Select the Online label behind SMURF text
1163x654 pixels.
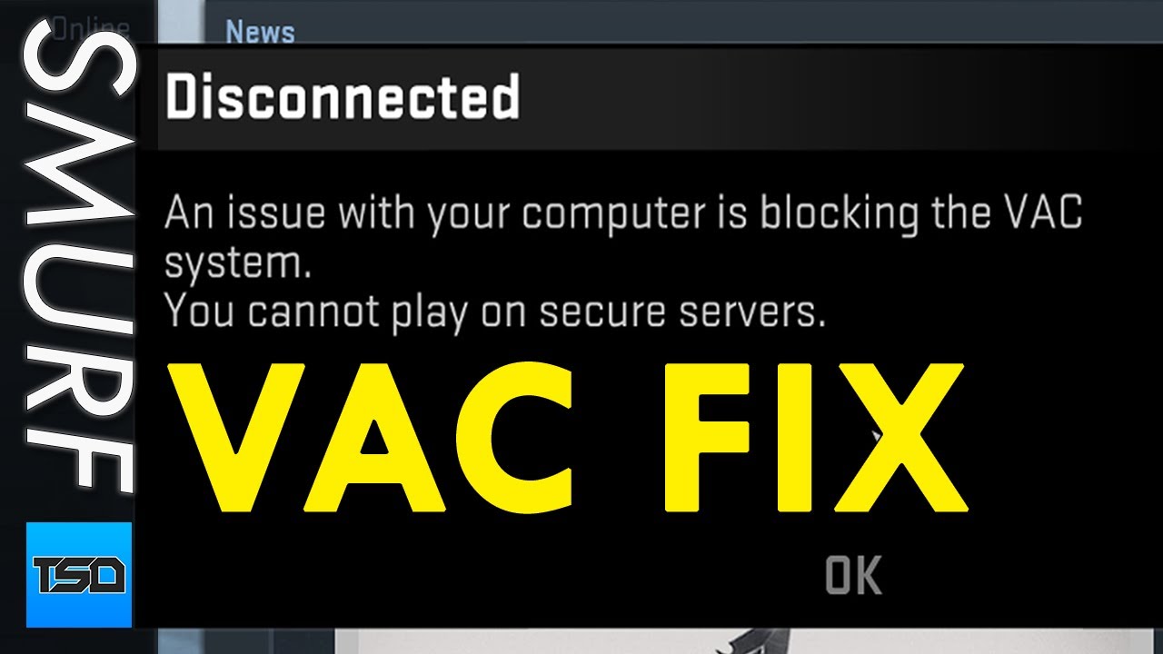tap(91, 27)
